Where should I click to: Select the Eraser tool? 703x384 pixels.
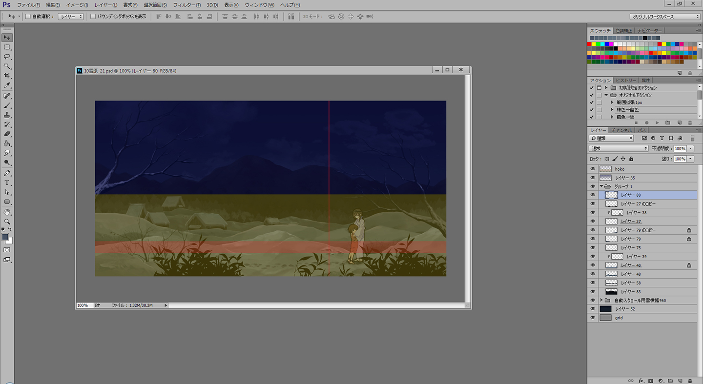click(x=7, y=134)
